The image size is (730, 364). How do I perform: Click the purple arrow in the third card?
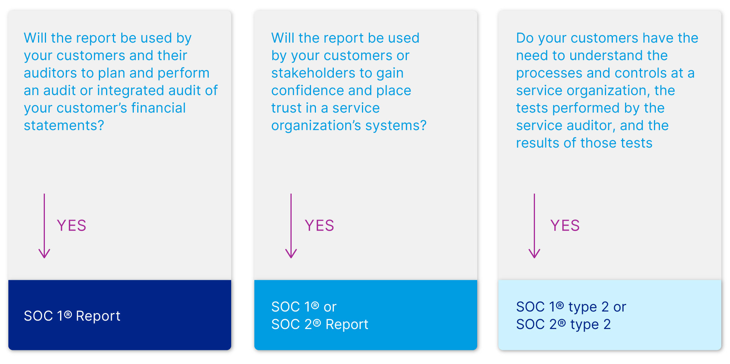pyautogui.click(x=534, y=226)
